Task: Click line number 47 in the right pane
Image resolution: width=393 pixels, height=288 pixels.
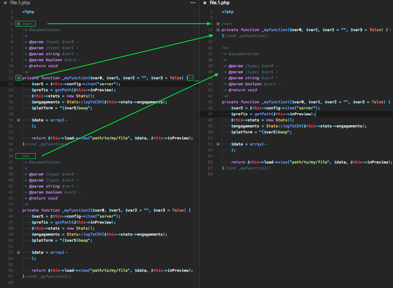Action: (210, 114)
